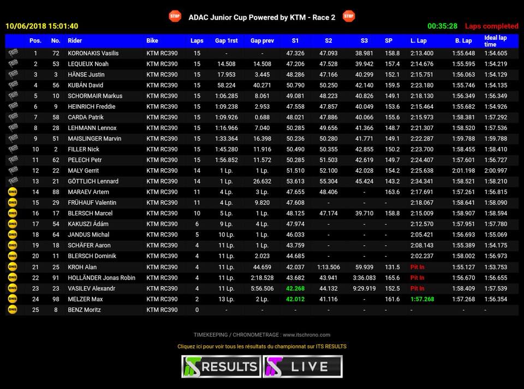Click the DNS badge for BENZ Moritz
Screen dimensions: 524x389
click(13, 310)
